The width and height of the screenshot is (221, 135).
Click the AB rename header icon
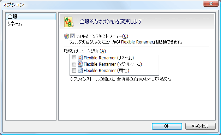[x=69, y=22]
